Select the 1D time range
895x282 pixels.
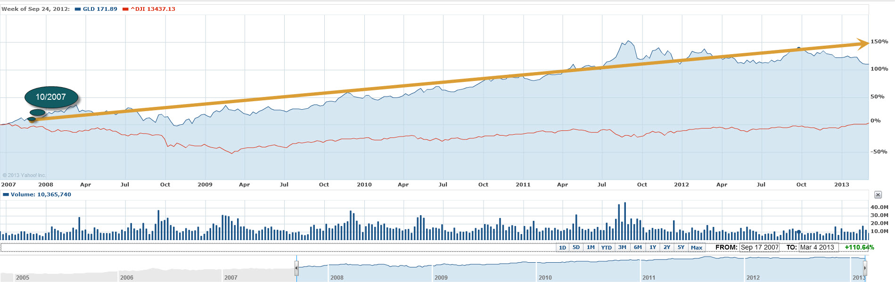pyautogui.click(x=562, y=247)
